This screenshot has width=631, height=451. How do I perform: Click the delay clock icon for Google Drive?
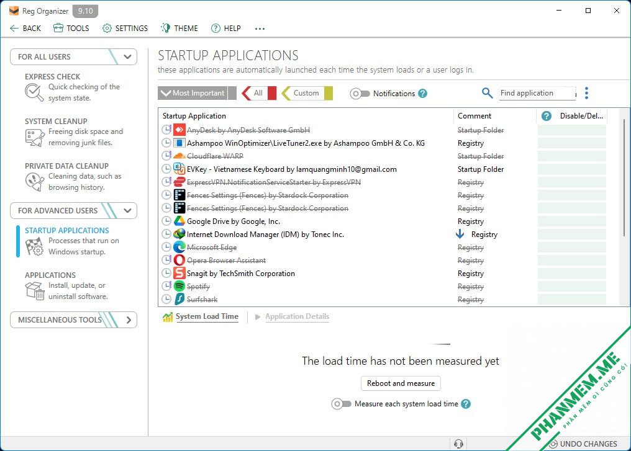click(x=166, y=221)
